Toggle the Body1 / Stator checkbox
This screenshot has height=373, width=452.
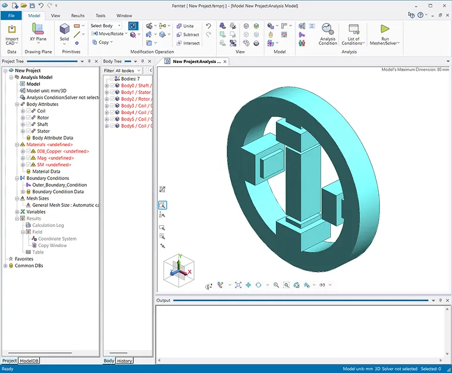(112, 92)
